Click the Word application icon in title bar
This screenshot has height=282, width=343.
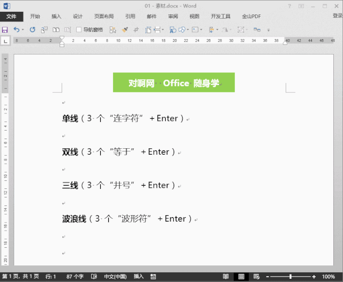7,6
